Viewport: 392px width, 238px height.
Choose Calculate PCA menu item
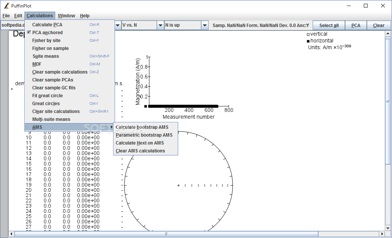pos(70,25)
